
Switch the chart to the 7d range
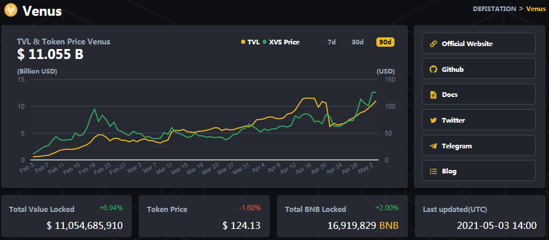tap(332, 42)
